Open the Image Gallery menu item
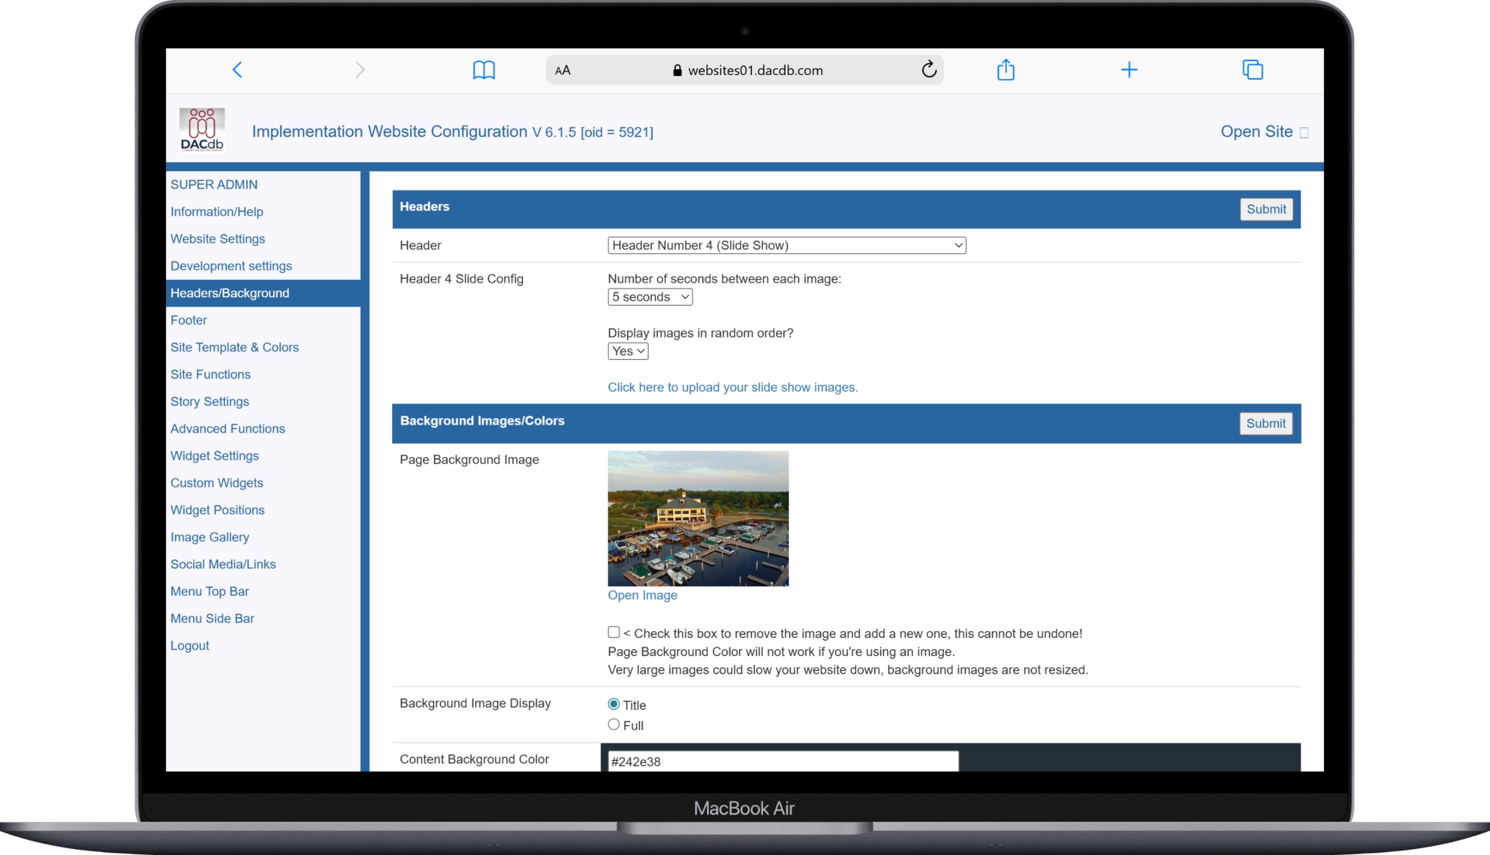The image size is (1490, 855). [x=210, y=537]
